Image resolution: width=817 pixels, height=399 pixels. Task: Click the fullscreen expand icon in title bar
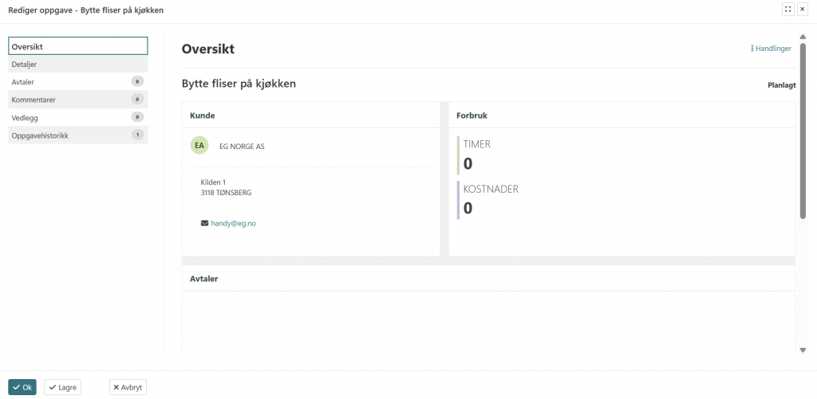pos(788,9)
